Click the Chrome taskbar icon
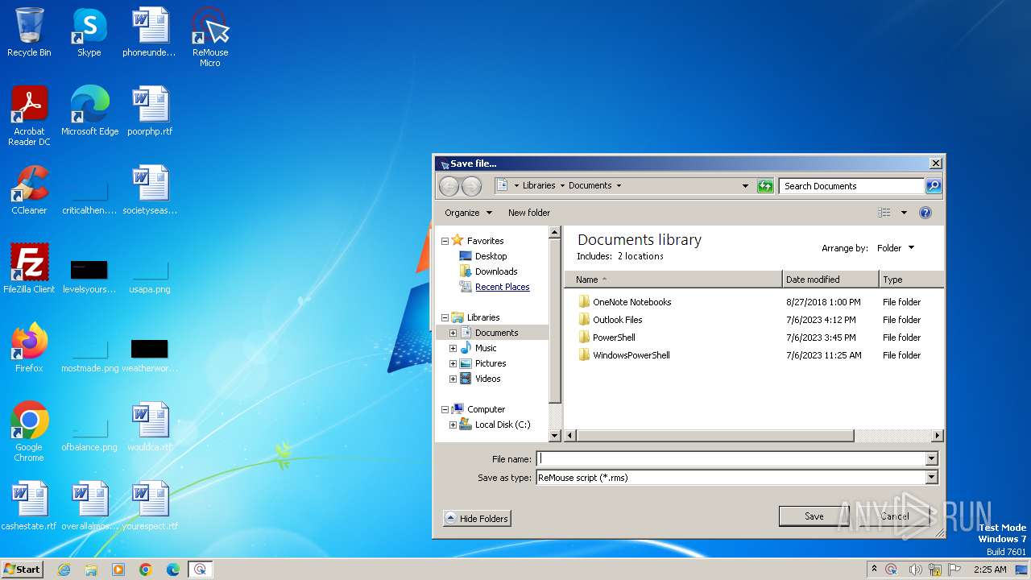The width and height of the screenshot is (1031, 580). pyautogui.click(x=146, y=570)
